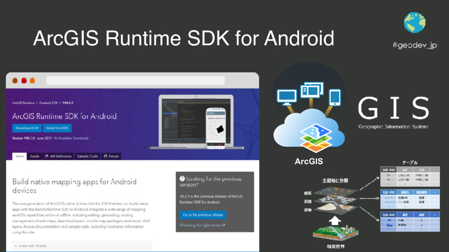
Task: Click the orange window control dot
Action: pyautogui.click(x=32, y=80)
